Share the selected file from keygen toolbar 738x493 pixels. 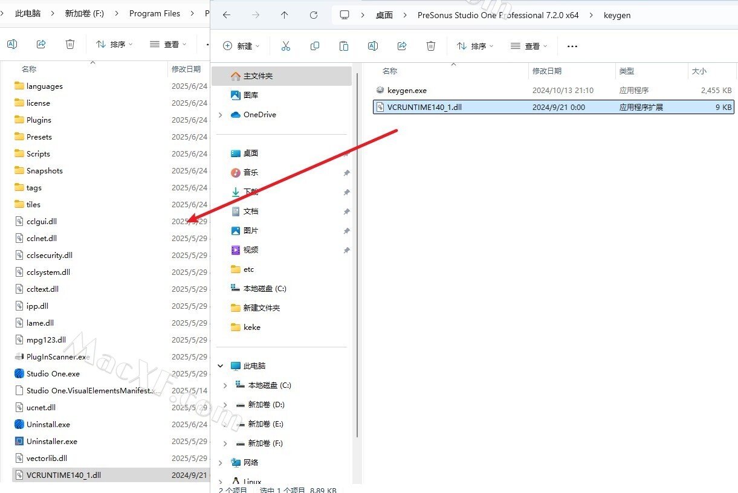402,46
